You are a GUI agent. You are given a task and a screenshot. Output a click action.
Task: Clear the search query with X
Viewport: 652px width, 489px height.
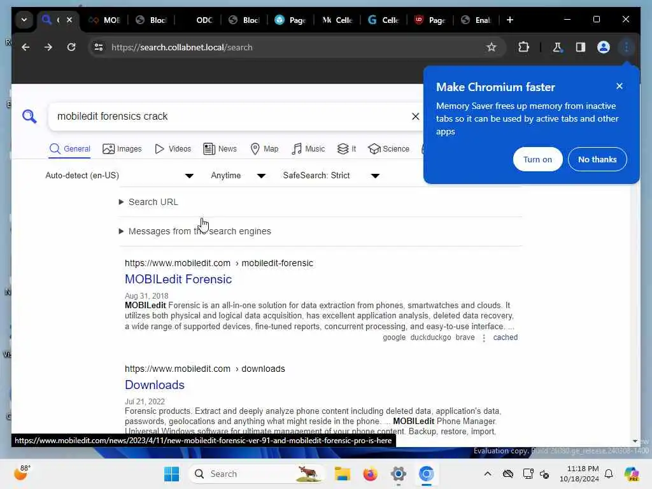click(415, 117)
